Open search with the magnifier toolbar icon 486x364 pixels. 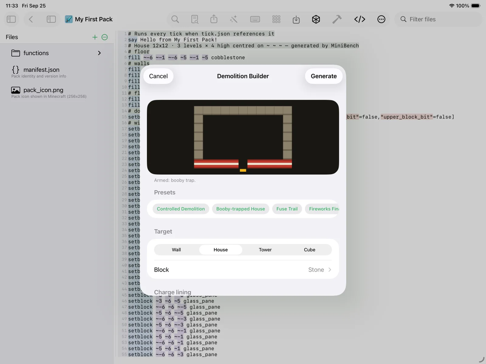(175, 19)
